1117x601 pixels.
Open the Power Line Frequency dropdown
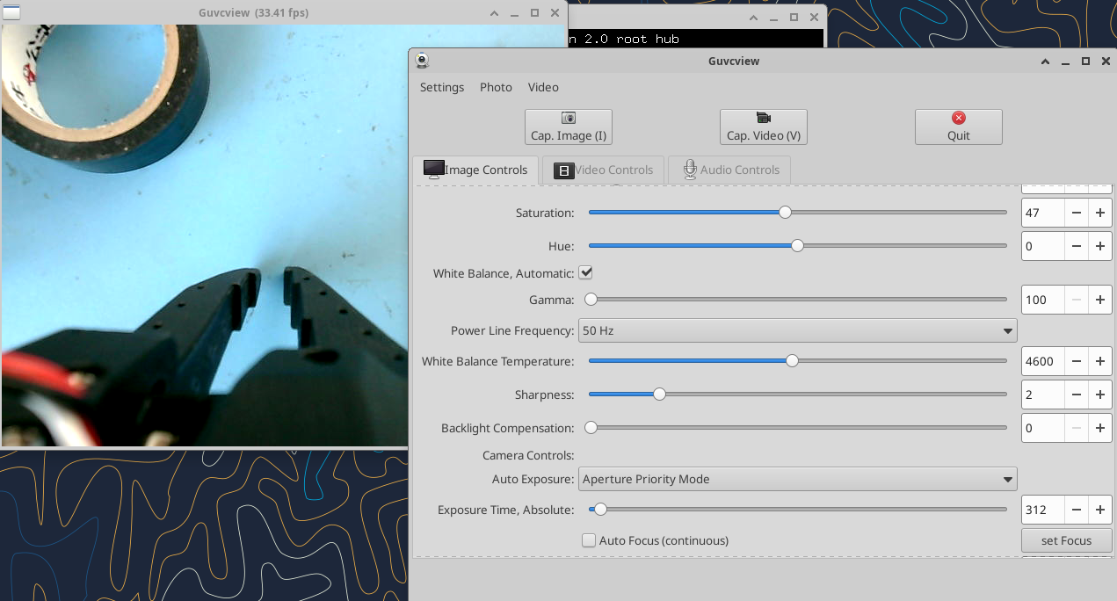coord(797,331)
